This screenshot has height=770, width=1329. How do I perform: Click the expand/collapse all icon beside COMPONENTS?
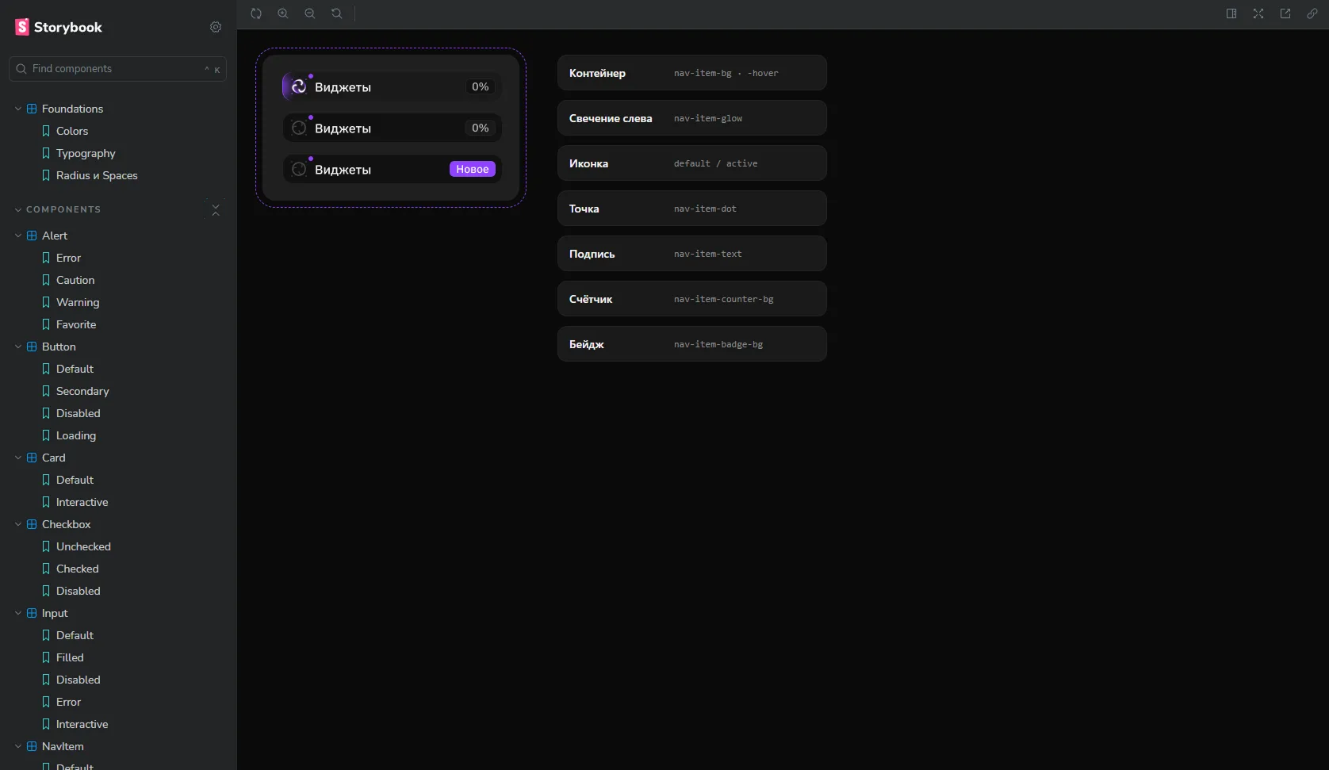(216, 209)
